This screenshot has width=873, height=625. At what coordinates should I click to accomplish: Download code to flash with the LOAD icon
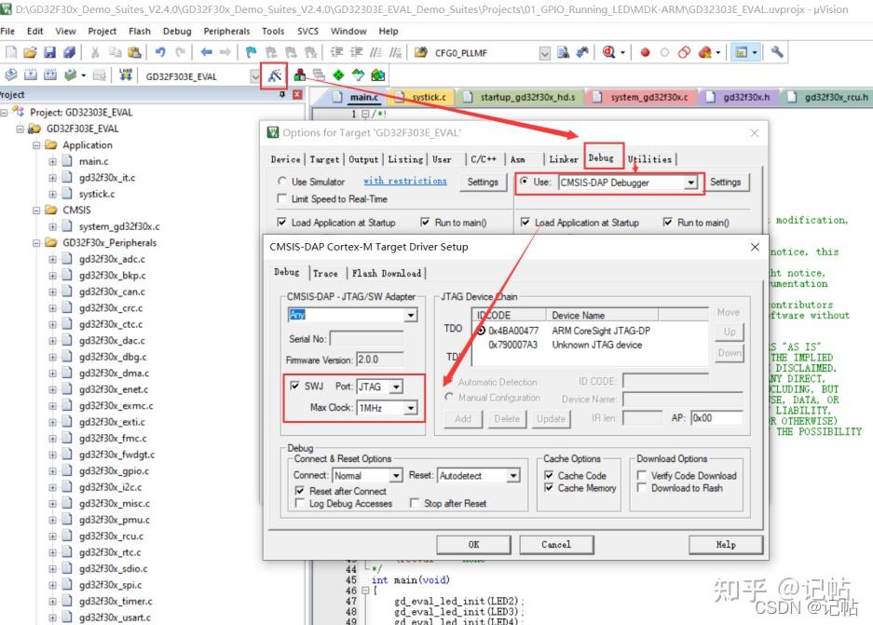[126, 75]
